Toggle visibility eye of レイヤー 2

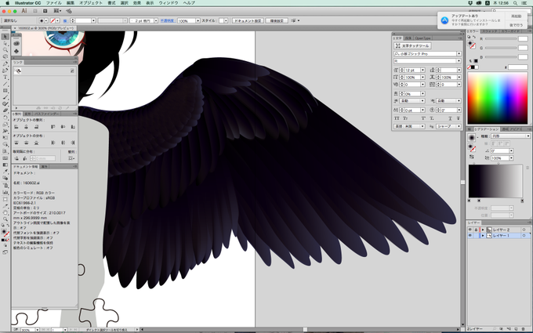click(470, 230)
